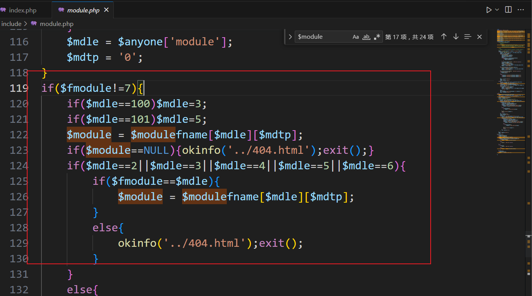The image size is (532, 296).
Task: Close the module.php tab
Action: 107,10
